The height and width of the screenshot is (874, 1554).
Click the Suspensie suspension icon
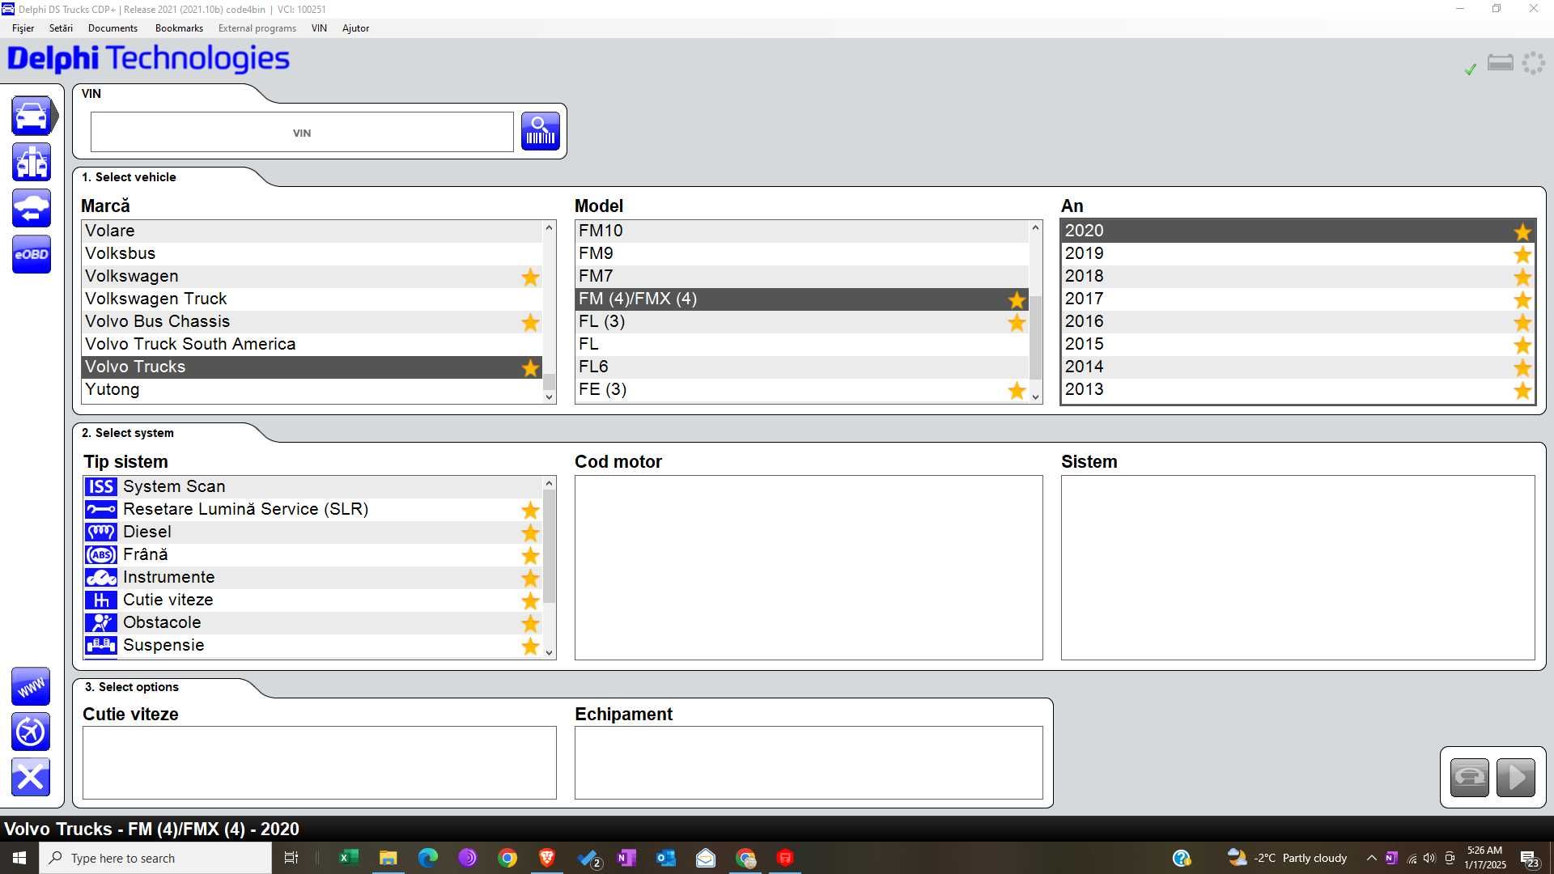(x=101, y=645)
